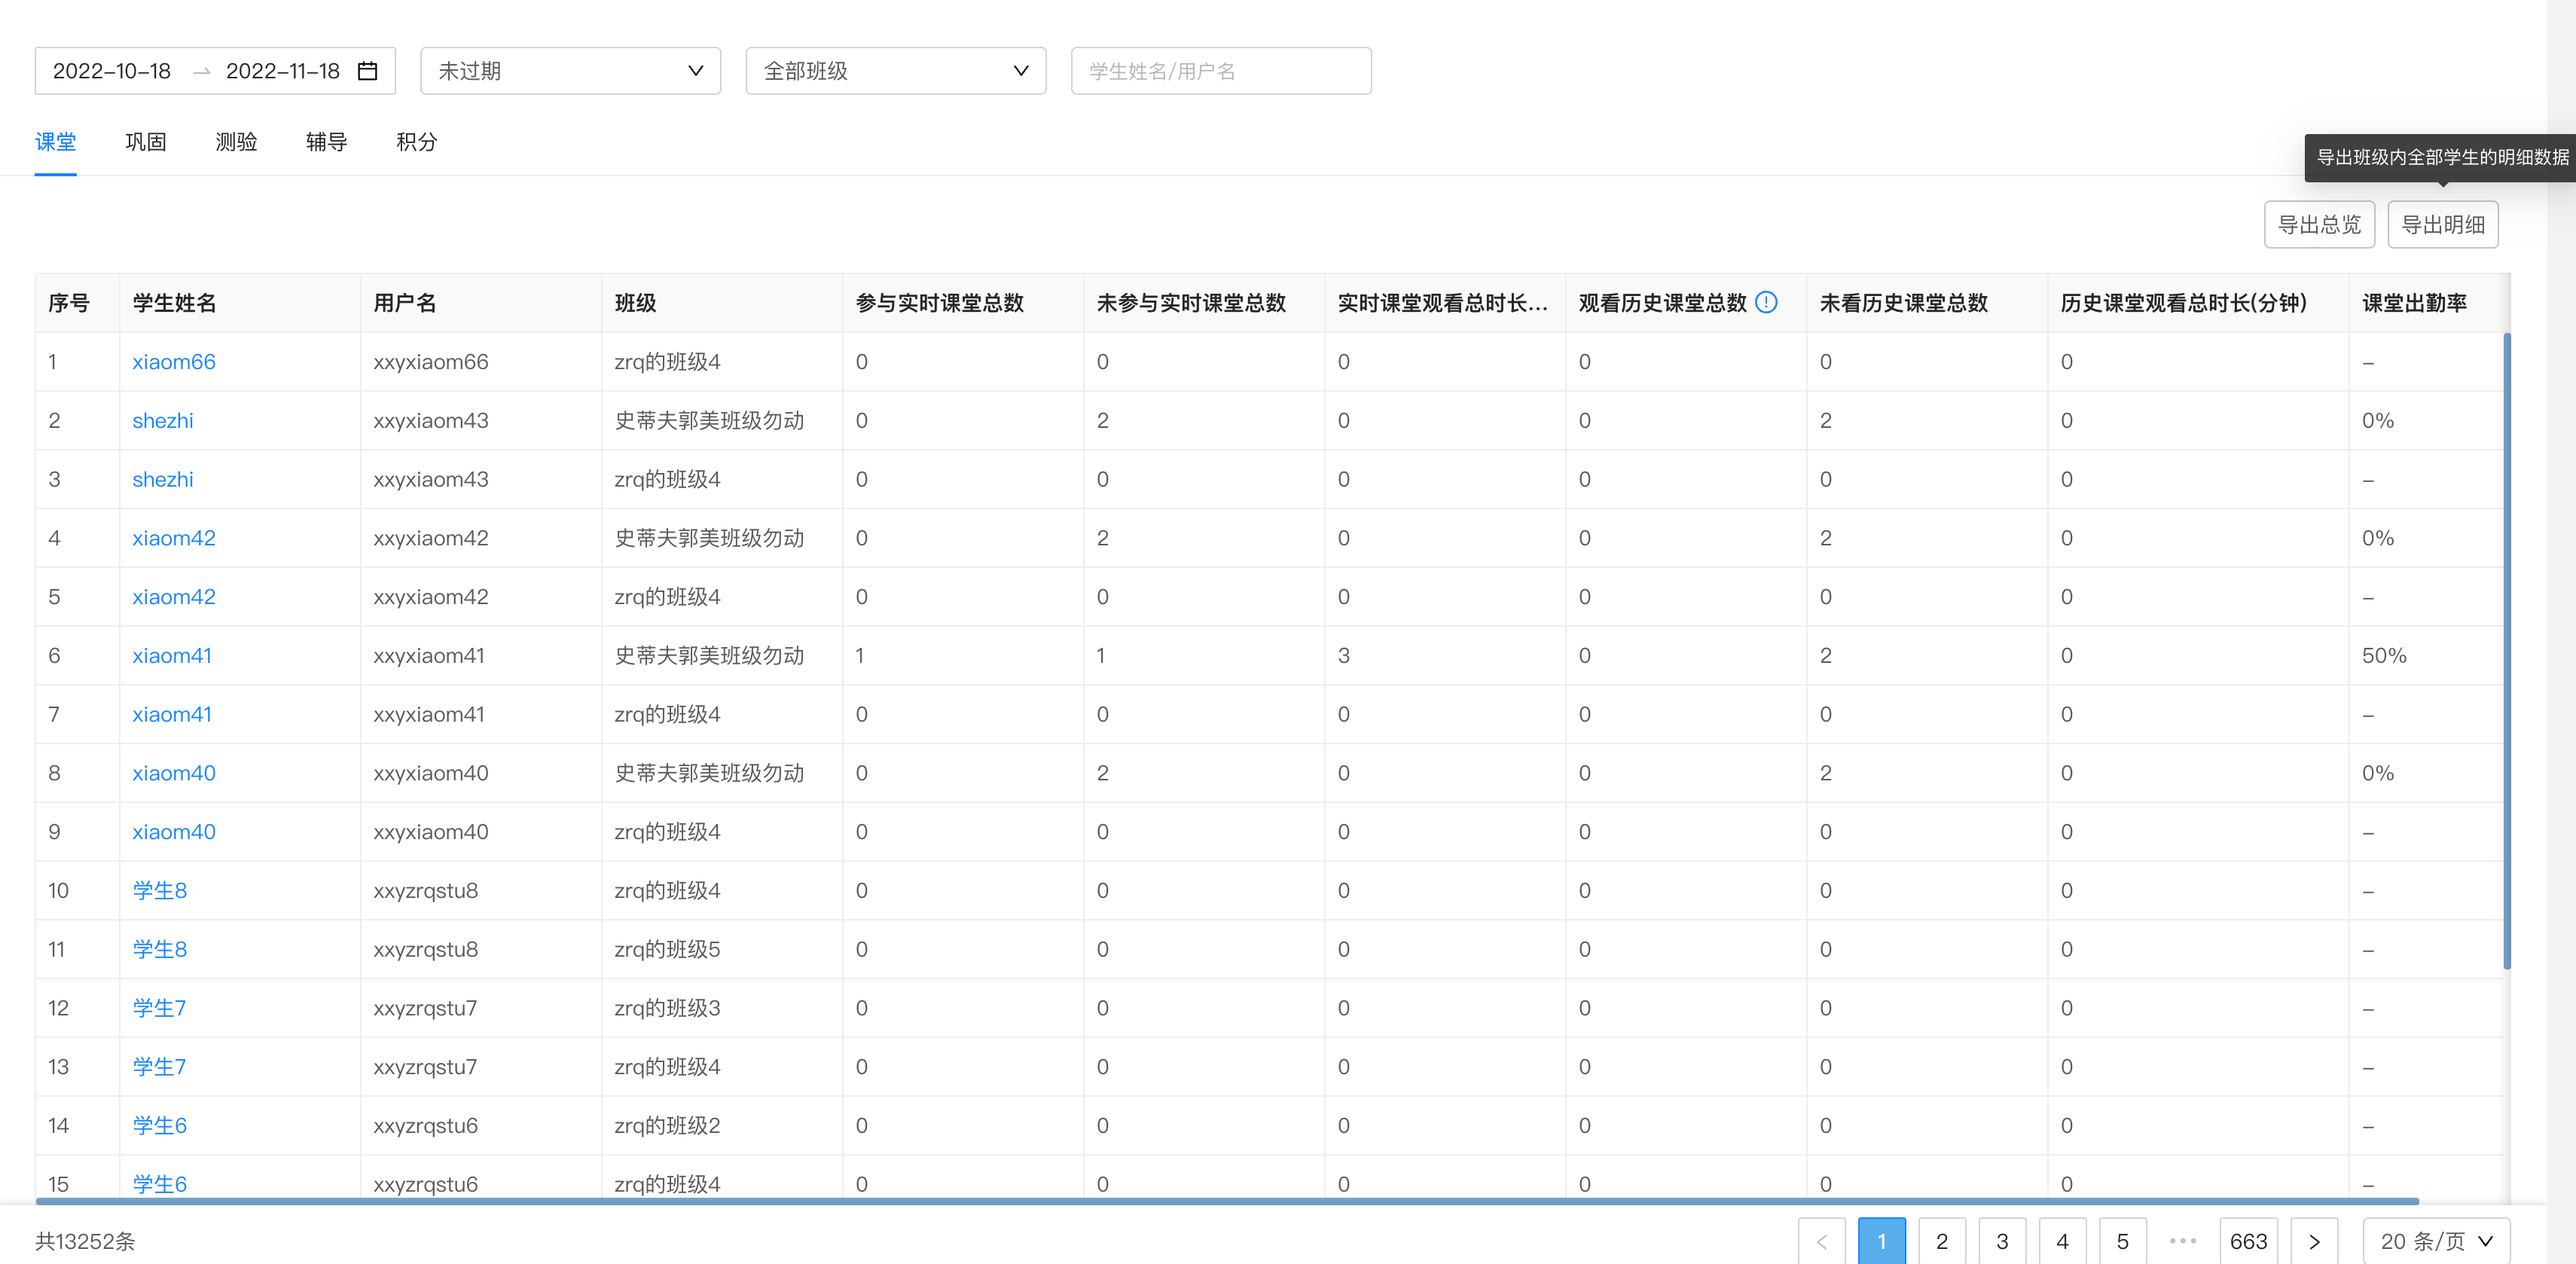Click the start date 2022-10-18
This screenshot has width=2576, height=1264.
coord(112,71)
